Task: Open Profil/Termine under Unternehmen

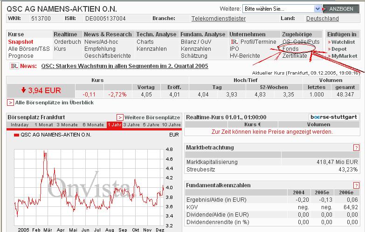Action: tap(258, 42)
